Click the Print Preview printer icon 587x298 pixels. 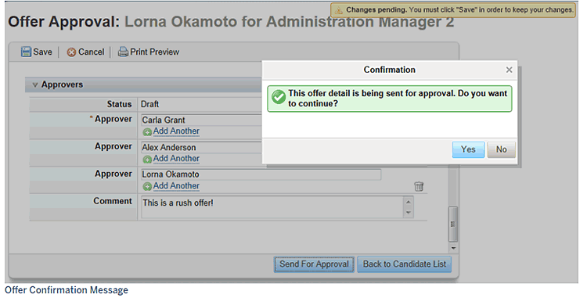[123, 52]
